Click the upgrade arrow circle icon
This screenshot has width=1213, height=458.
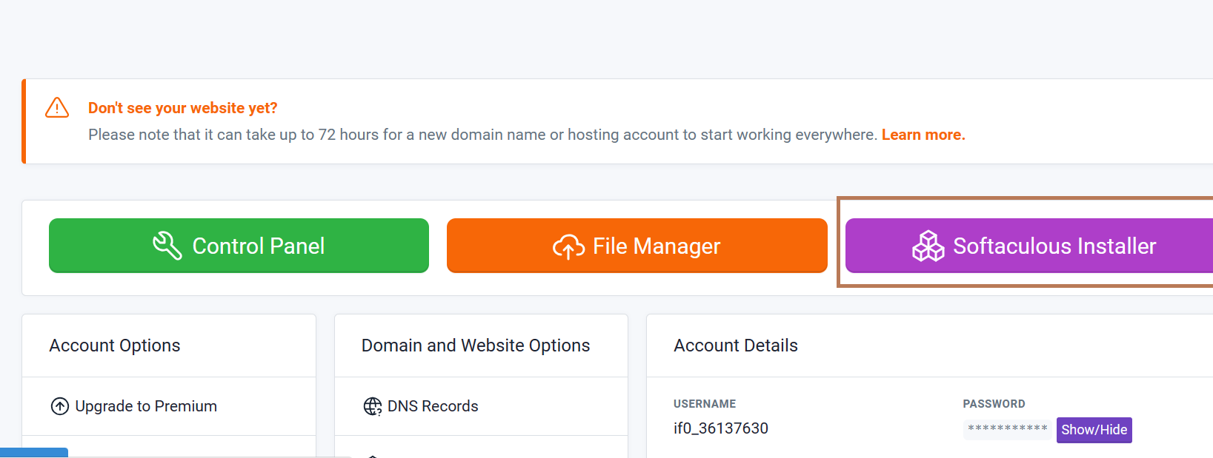[60, 406]
